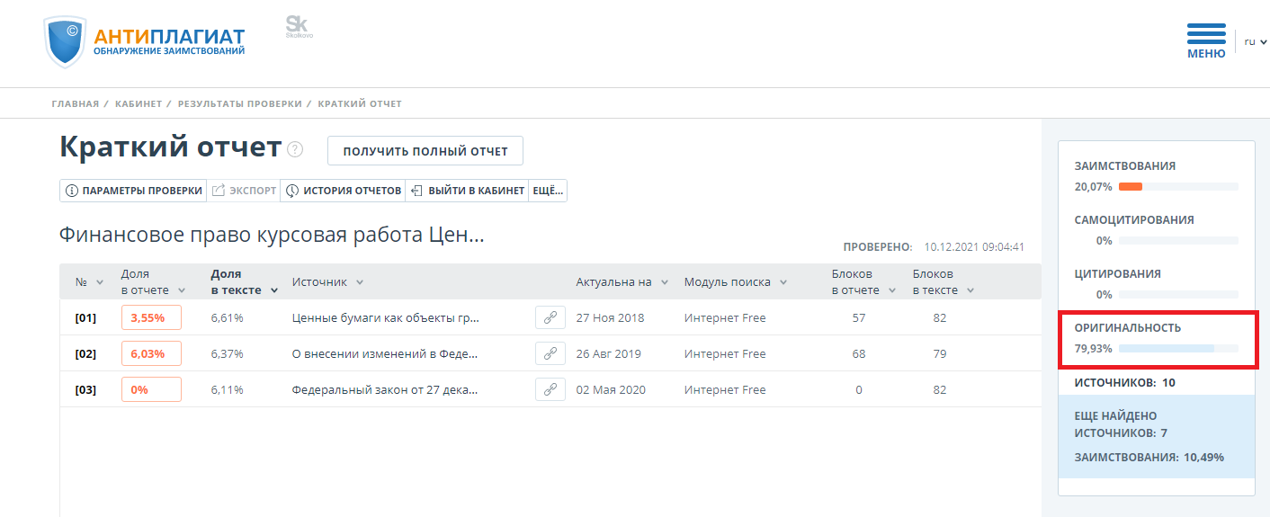
Task: Open source Федеральный закон от 27 дека...
Action: [385, 390]
